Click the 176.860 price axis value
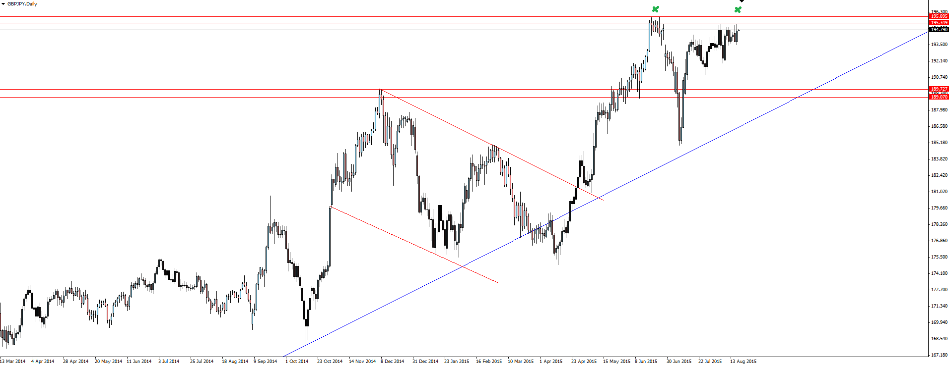The width and height of the screenshot is (949, 365). click(939, 241)
